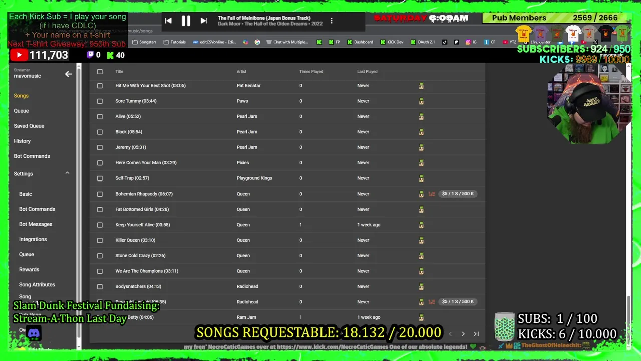Click Radiohead row $5 / 1 S / 500 K chip
Screen dimensions: 641x361
tap(458, 302)
